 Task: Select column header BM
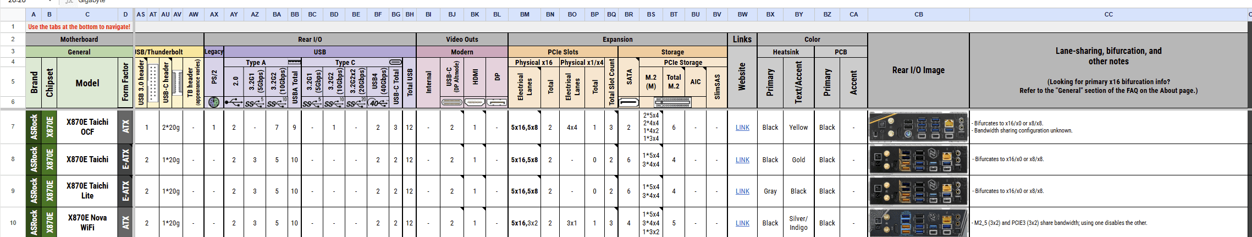[525, 14]
